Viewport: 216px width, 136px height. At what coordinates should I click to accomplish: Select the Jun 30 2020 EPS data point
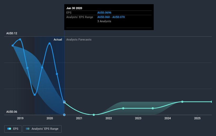[x=64, y=102]
